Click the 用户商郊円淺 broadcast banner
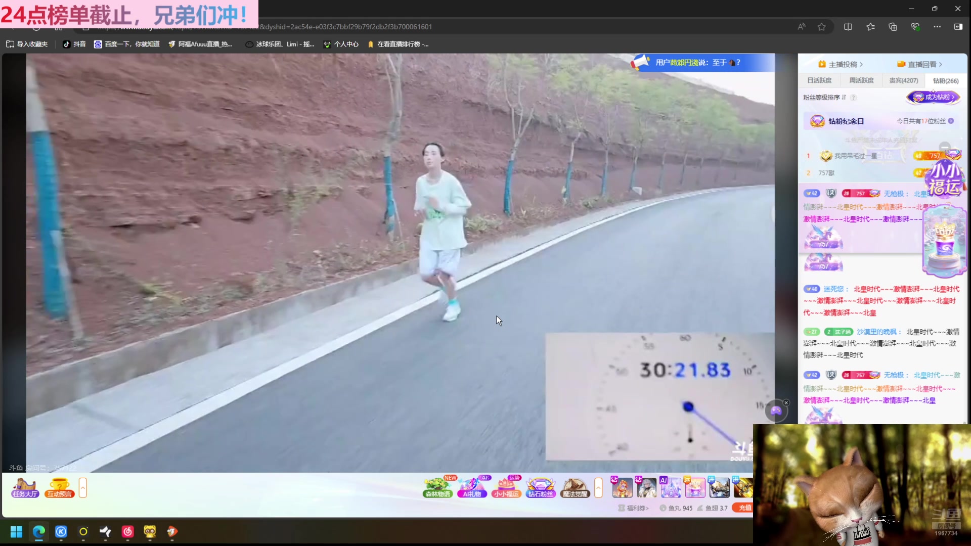 coord(702,63)
